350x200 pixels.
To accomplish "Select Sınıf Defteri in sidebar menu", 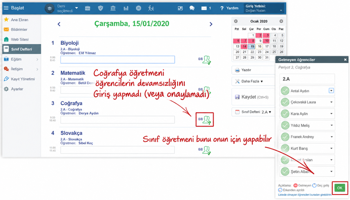I will click(x=22, y=49).
